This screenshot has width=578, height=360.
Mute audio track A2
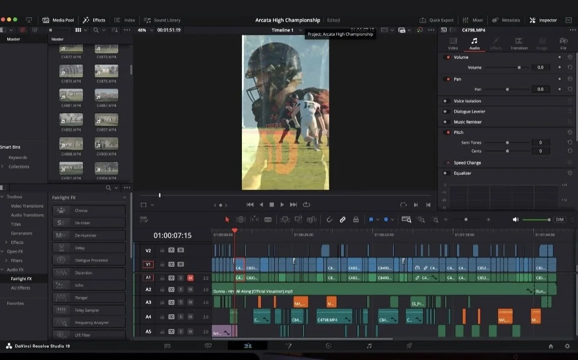coord(190,290)
